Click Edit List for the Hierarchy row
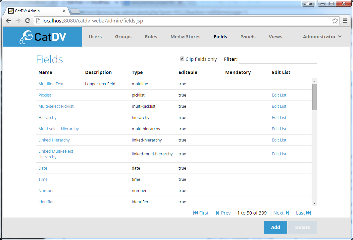The width and height of the screenshot is (353, 240). click(x=279, y=118)
